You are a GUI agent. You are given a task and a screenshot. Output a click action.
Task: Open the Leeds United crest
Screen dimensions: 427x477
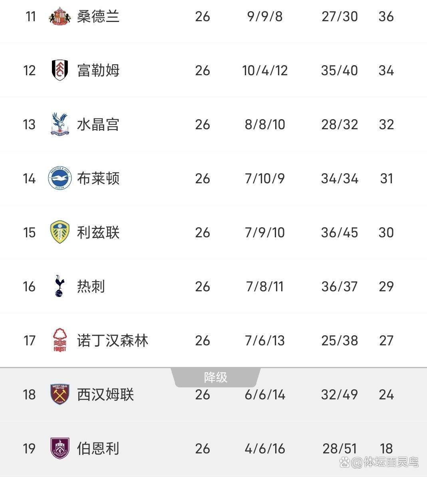pyautogui.click(x=60, y=232)
